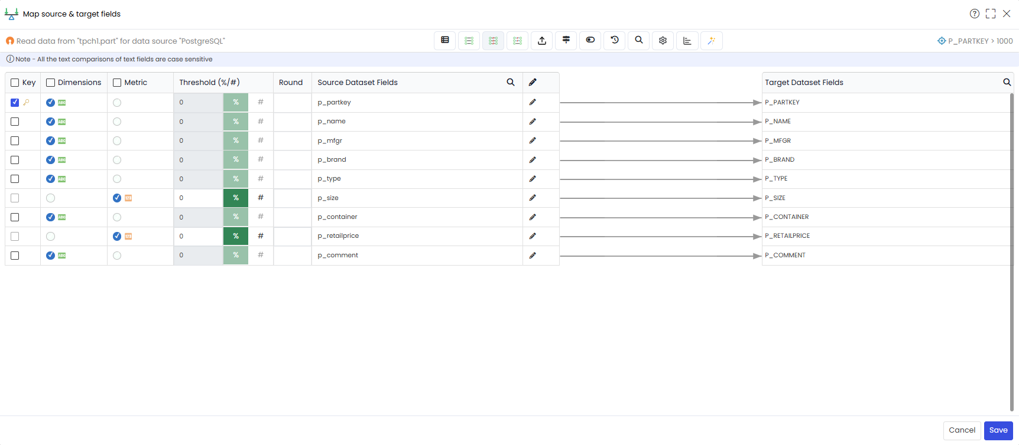Viewport: 1019px width, 445px height.
Task: Check the Key checkbox for p_name
Action: coord(15,122)
